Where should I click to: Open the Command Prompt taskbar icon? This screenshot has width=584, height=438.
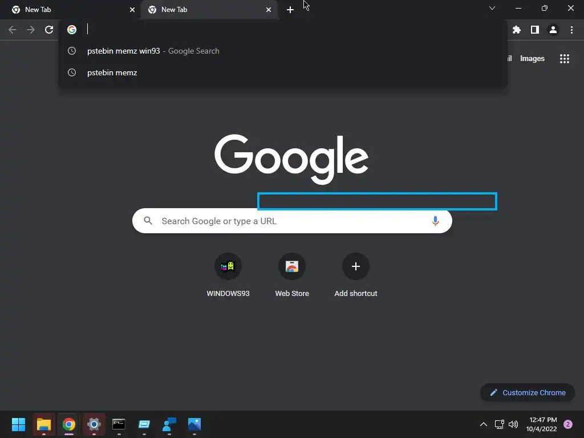[119, 424]
